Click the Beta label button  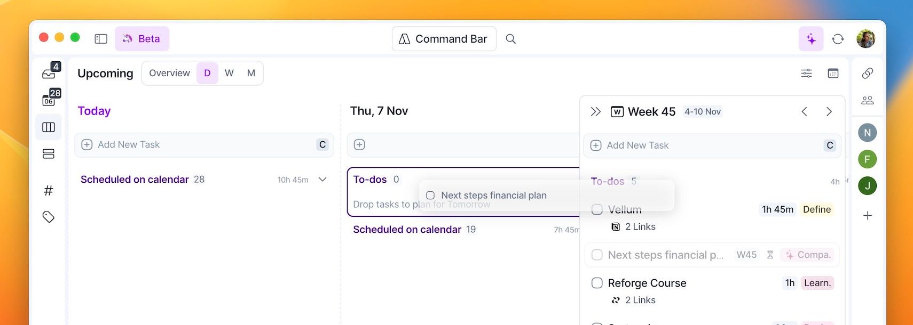click(x=142, y=39)
